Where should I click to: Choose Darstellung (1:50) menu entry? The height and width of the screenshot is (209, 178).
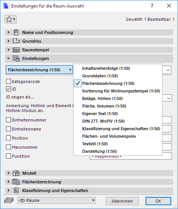click(118, 151)
